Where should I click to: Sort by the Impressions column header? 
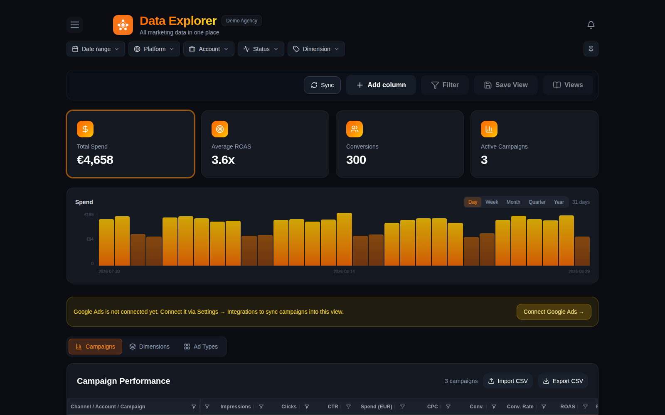tap(236, 407)
